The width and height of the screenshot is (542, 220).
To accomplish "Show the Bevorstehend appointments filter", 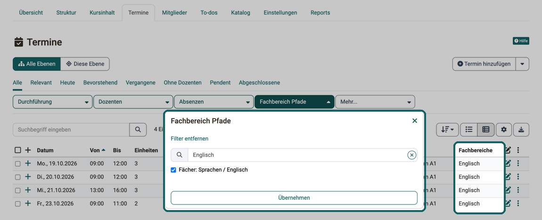I will click(100, 83).
